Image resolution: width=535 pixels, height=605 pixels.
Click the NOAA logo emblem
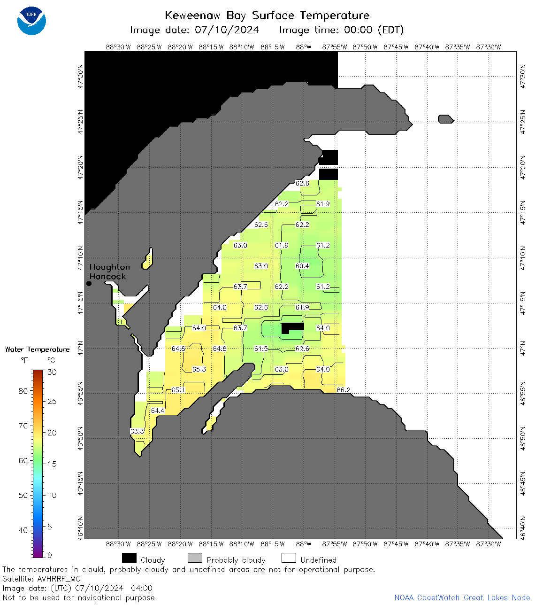pos(32,21)
